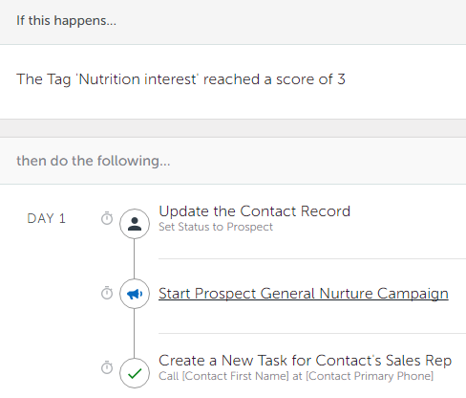466x398 pixels.
Task: Click the 'score of 3' trigger text
Action: coord(310,79)
